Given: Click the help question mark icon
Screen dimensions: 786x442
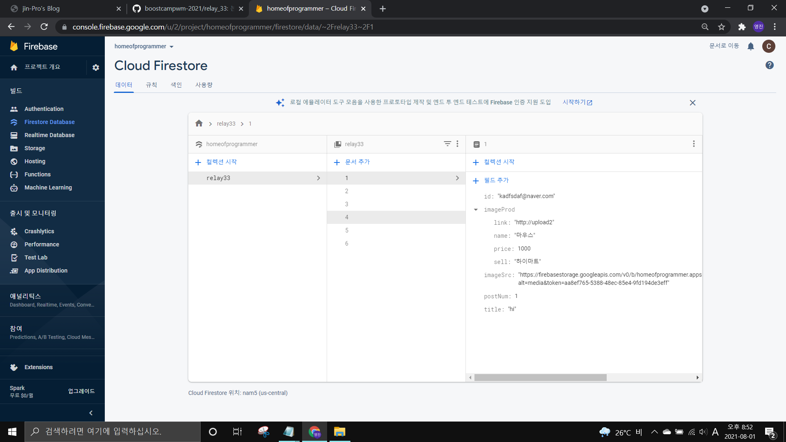Looking at the screenshot, I should (x=769, y=65).
